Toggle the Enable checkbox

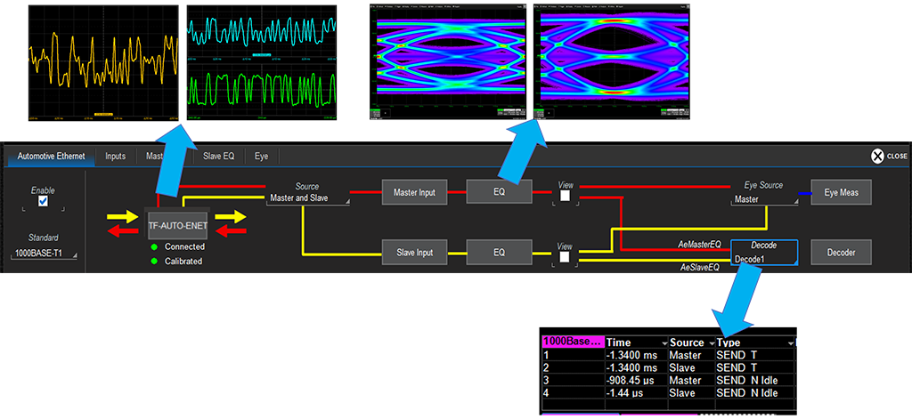coord(43,202)
